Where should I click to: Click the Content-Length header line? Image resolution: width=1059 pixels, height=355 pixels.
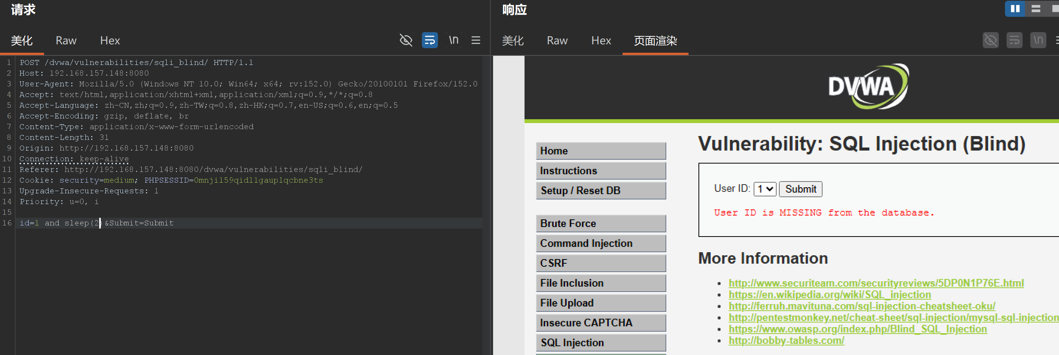coord(64,137)
